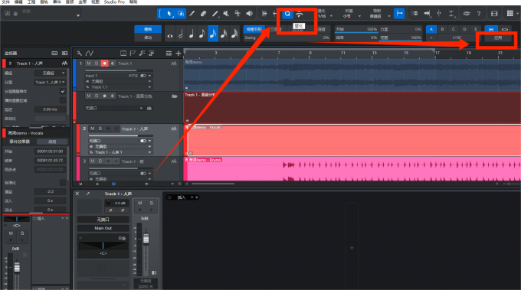Click the Main Out output button
The width and height of the screenshot is (521, 290).
(x=103, y=228)
